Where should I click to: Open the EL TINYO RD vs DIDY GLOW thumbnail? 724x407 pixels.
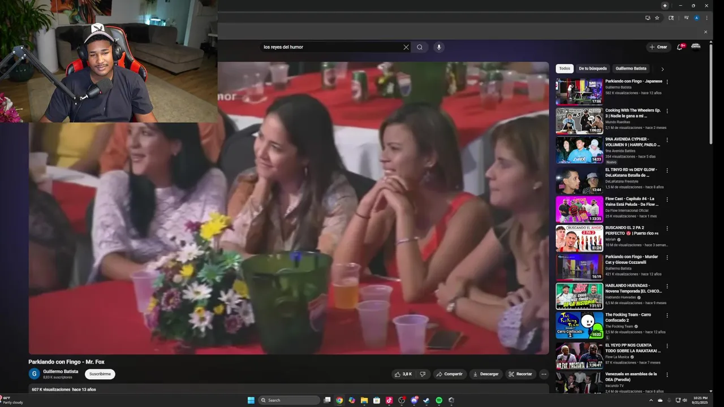click(x=579, y=180)
